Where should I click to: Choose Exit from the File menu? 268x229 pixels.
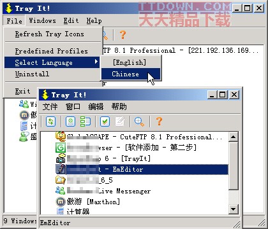point(22,91)
